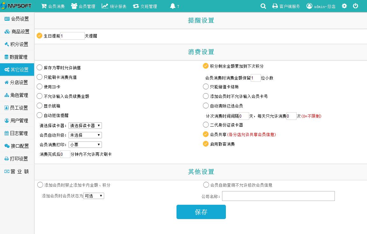The width and height of the screenshot is (367, 234).
Task: Uncheck the 生日提前 reminder option
Action: coord(40,36)
